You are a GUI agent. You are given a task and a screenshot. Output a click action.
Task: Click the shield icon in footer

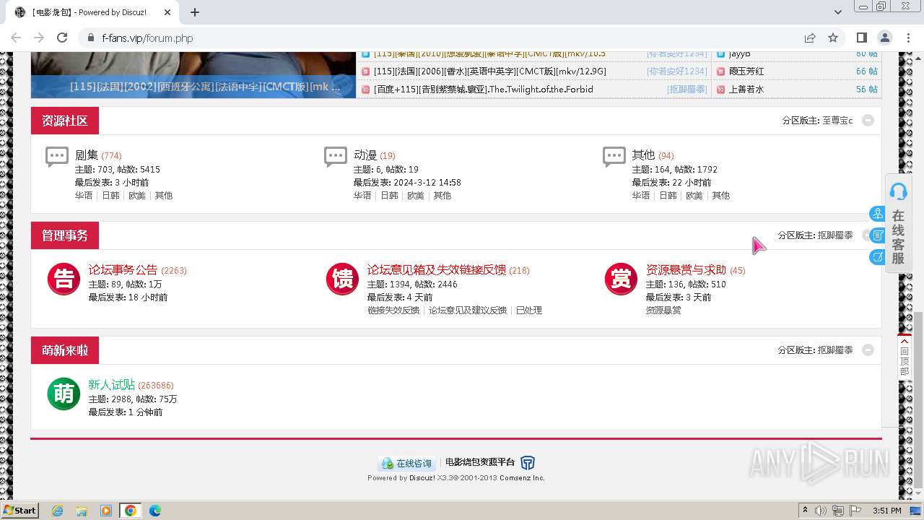click(528, 463)
